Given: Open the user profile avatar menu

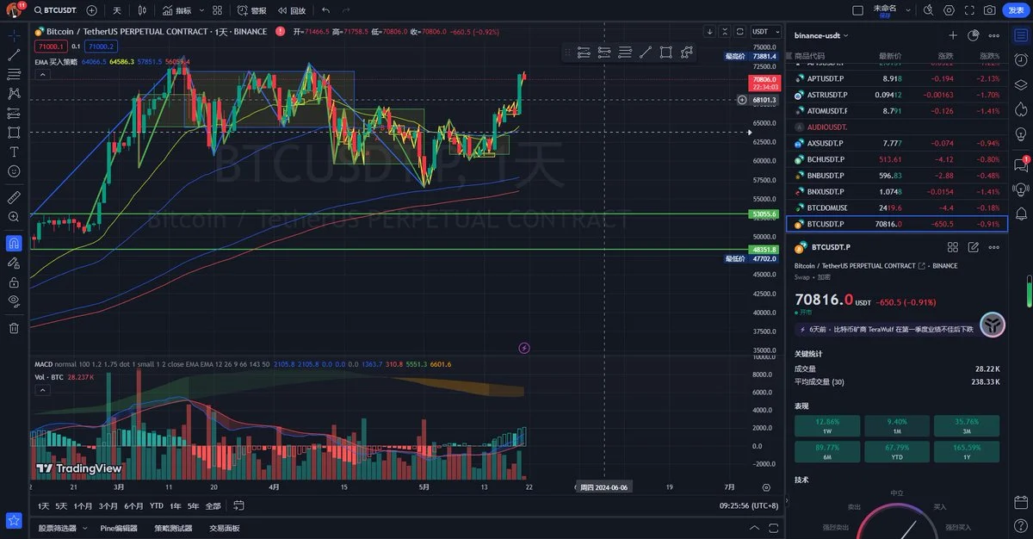Looking at the screenshot, I should pos(13,10).
